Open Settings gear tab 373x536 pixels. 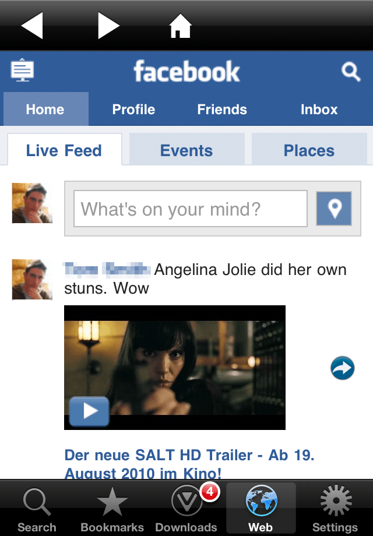(x=335, y=509)
